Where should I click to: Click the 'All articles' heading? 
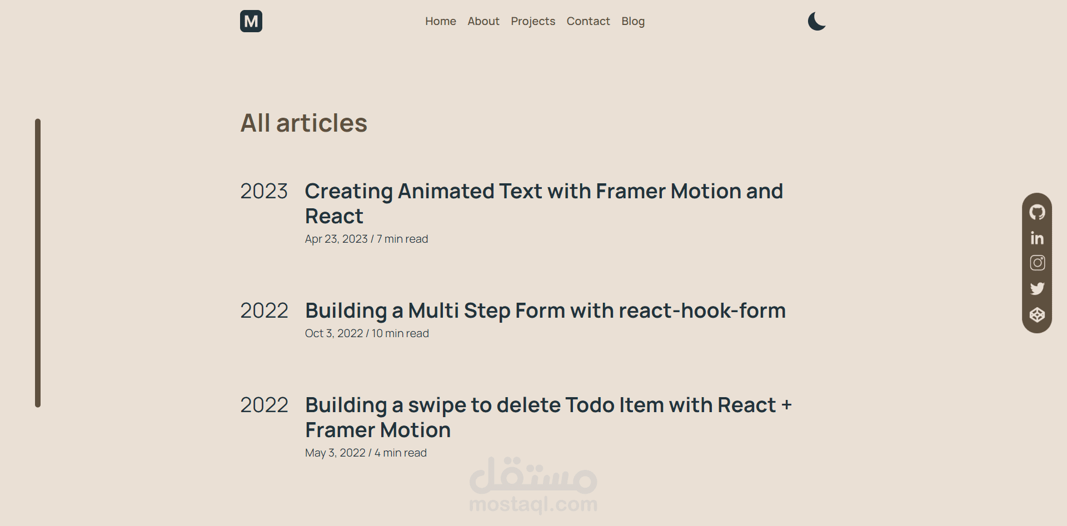coord(304,123)
